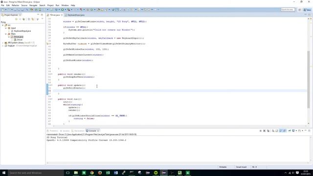
Task: Expand the Driver class node
Action: click(12, 40)
